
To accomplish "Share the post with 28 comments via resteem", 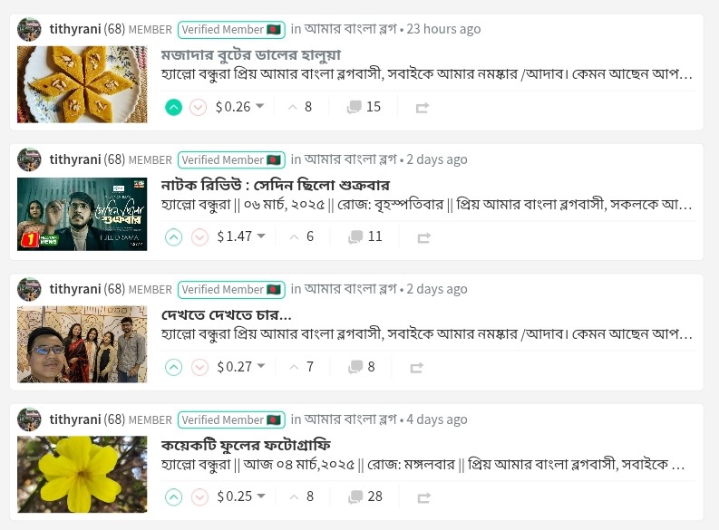I will pyautogui.click(x=424, y=497).
